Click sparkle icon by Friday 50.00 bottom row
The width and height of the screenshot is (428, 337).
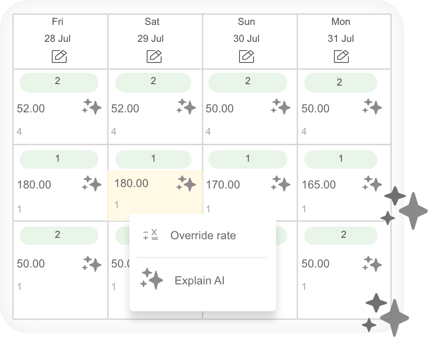[92, 264]
